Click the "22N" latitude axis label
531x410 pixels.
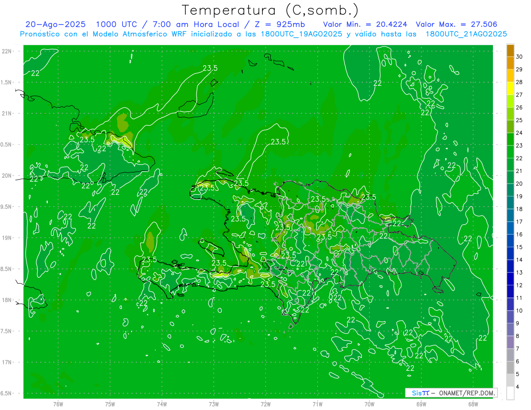(7, 51)
